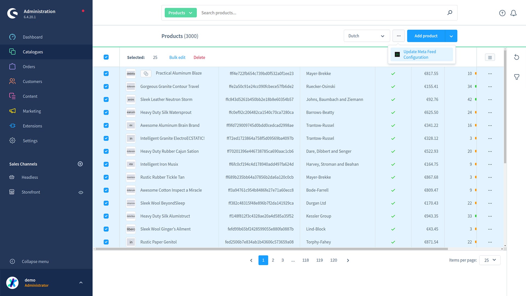Focus the Search products input field
This screenshot has width=526, height=296.
coord(322,13)
